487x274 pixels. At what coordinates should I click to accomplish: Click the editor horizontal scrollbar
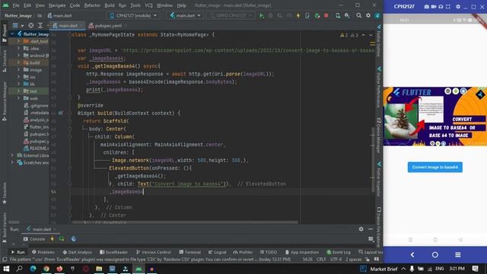(185, 222)
